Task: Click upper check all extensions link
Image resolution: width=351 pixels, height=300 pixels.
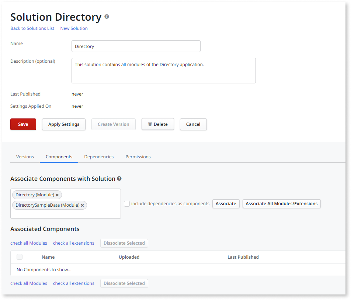Action: [x=73, y=243]
